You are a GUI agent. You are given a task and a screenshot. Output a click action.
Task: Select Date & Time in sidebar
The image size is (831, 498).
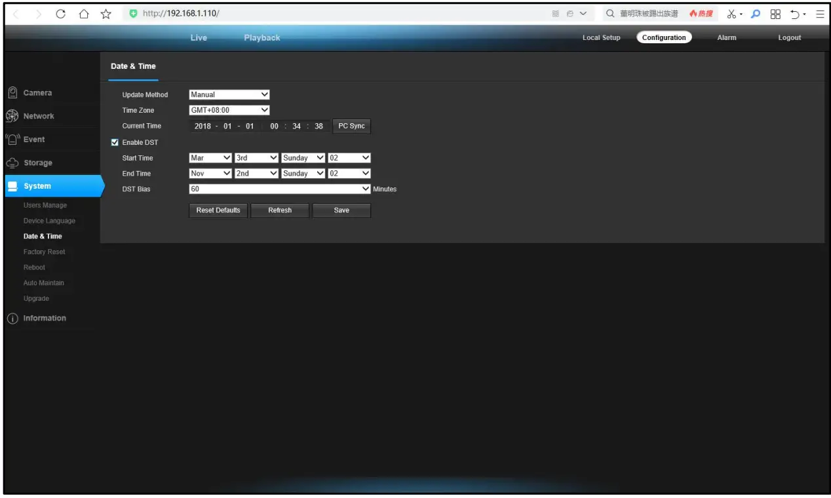(x=43, y=237)
